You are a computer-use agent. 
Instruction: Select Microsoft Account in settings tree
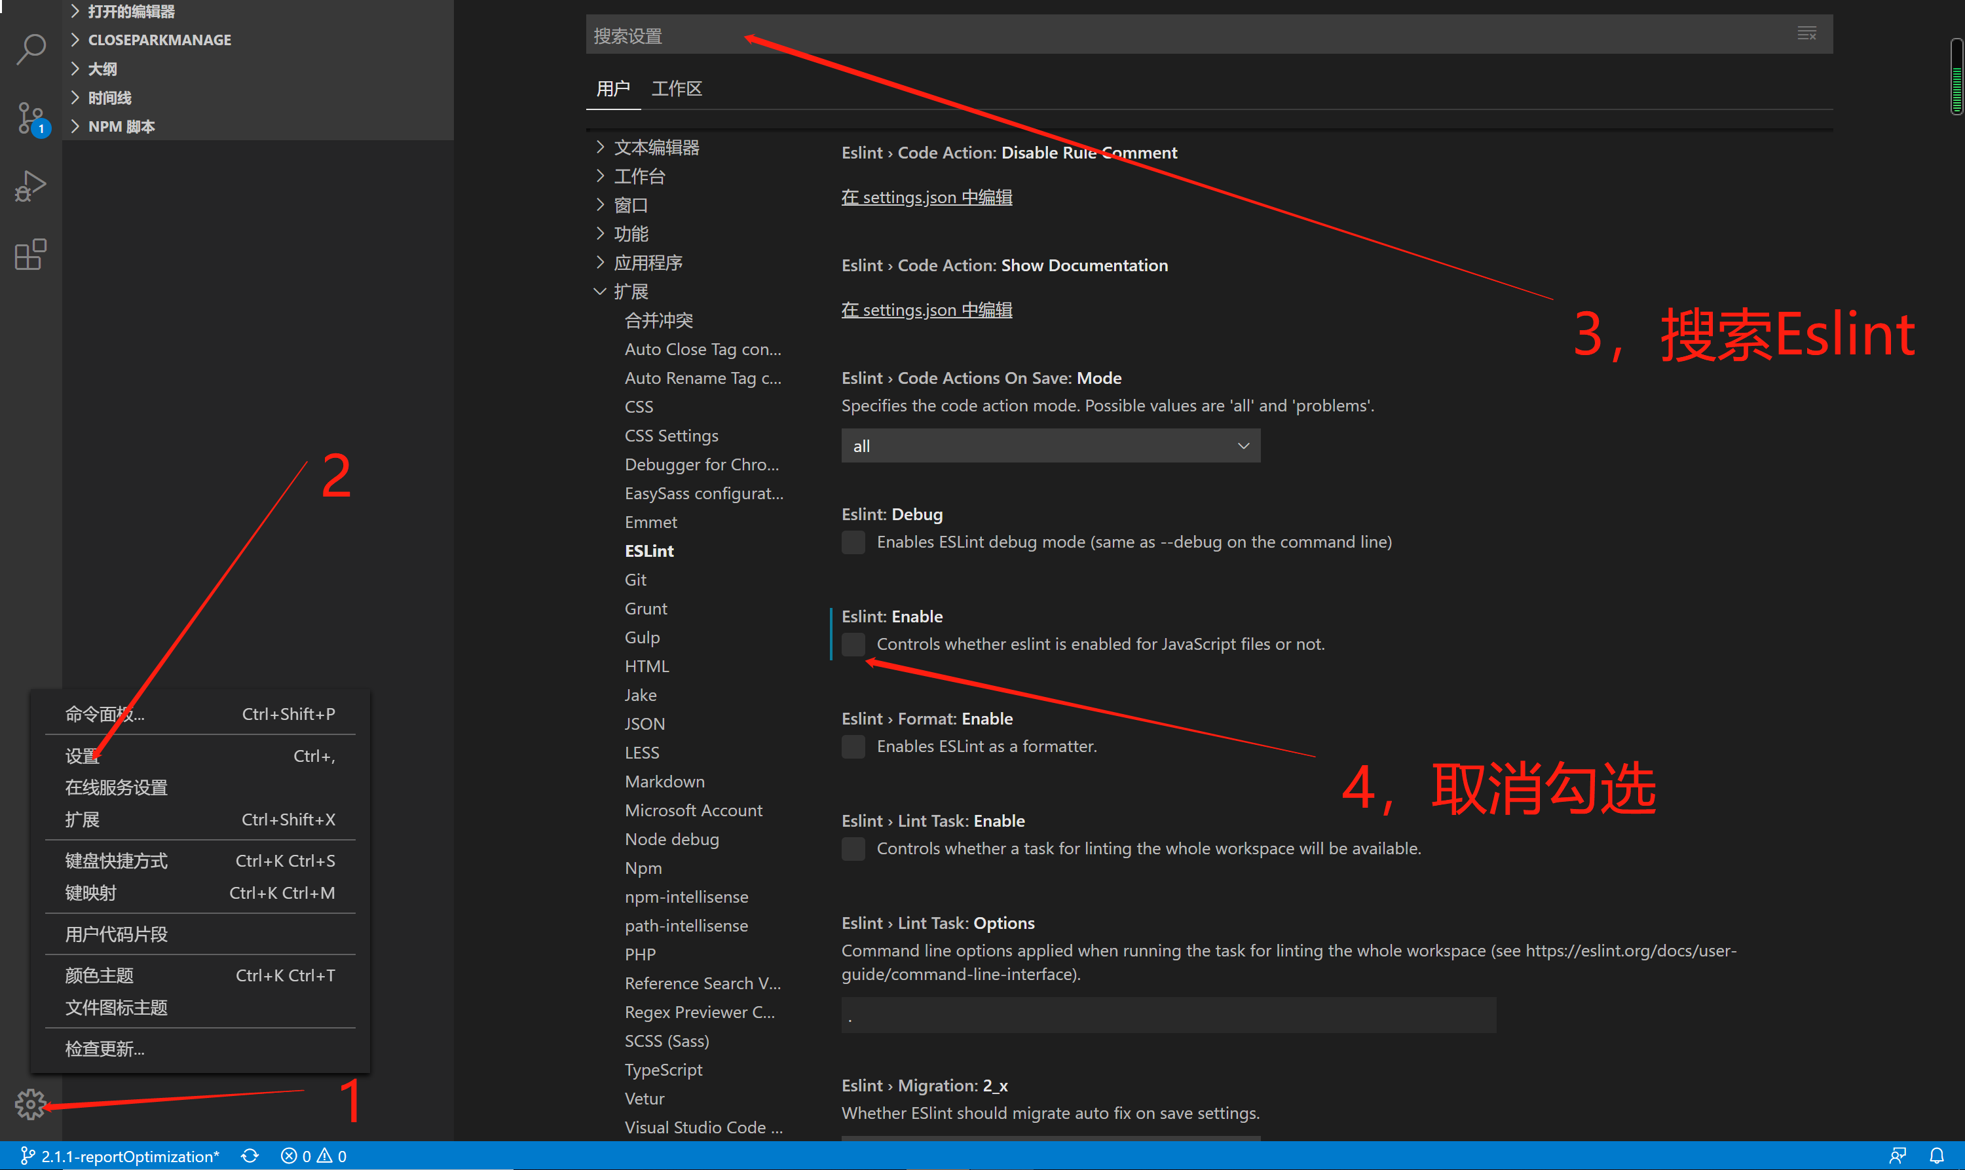pyautogui.click(x=694, y=810)
